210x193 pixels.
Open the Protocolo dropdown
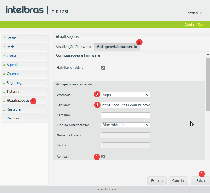tap(126, 95)
